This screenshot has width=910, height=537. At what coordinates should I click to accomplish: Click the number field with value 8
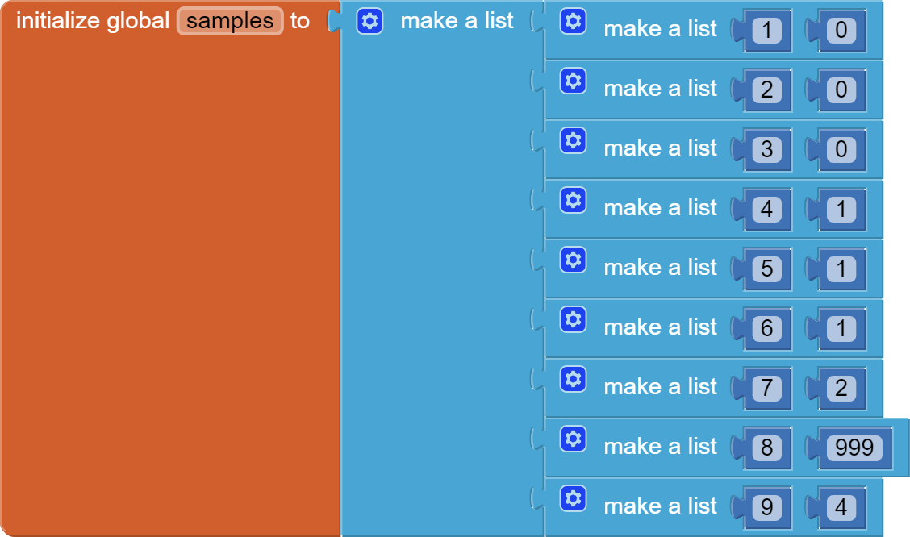[x=766, y=447]
